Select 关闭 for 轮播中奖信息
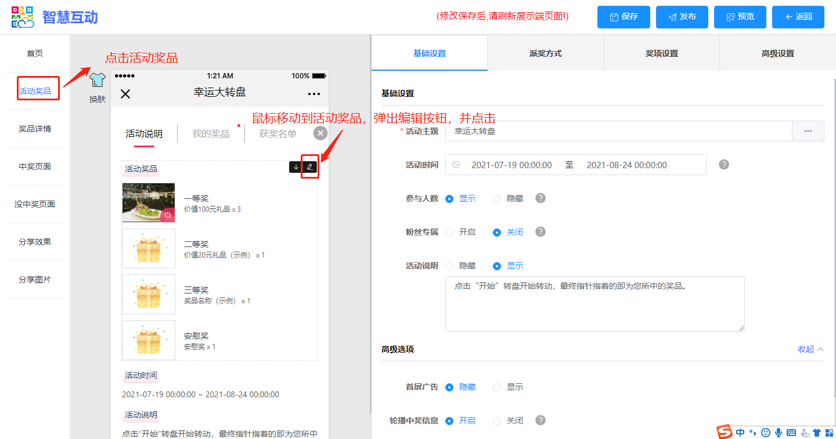The height and width of the screenshot is (439, 836). (497, 421)
